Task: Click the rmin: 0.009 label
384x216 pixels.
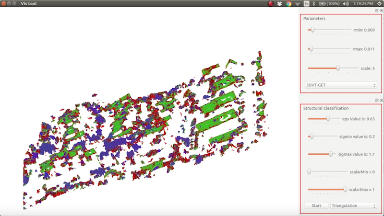Action: point(364,30)
